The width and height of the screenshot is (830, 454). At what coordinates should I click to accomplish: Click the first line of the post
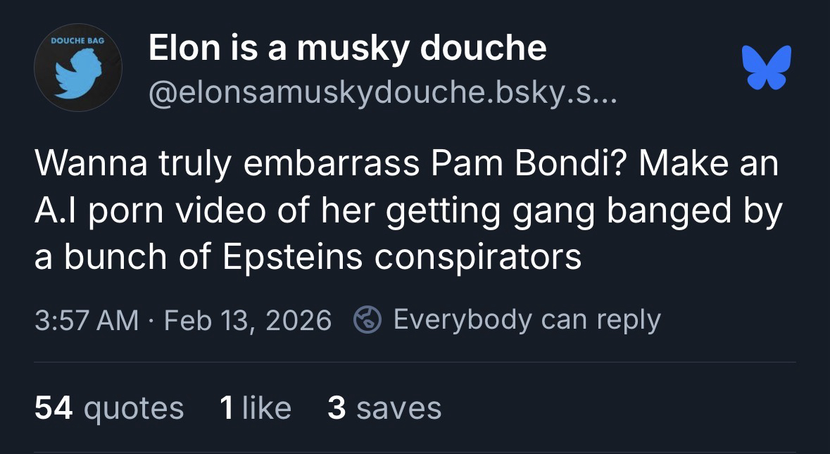(407, 164)
